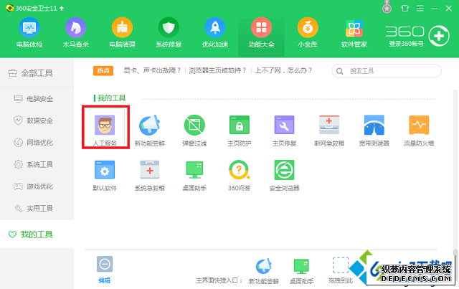
Task: Open the skin shirt icon in title bar
Action: pos(404,8)
